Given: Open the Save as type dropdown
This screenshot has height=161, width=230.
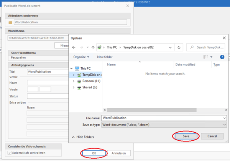Looking at the screenshot, I should click(x=164, y=124).
